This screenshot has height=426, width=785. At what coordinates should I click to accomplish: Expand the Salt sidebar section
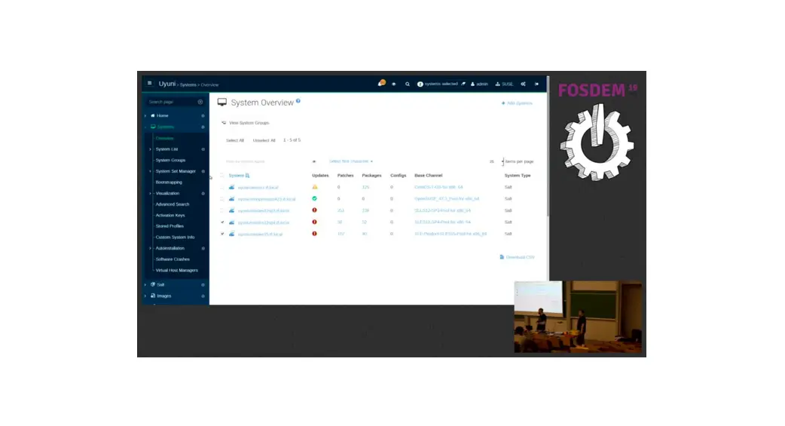tap(145, 285)
